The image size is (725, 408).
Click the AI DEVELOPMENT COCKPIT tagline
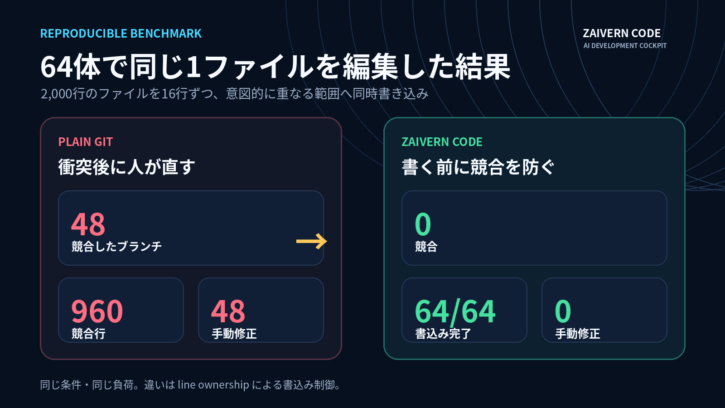point(625,46)
